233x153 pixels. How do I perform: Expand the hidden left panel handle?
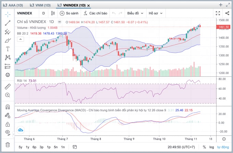13,135
